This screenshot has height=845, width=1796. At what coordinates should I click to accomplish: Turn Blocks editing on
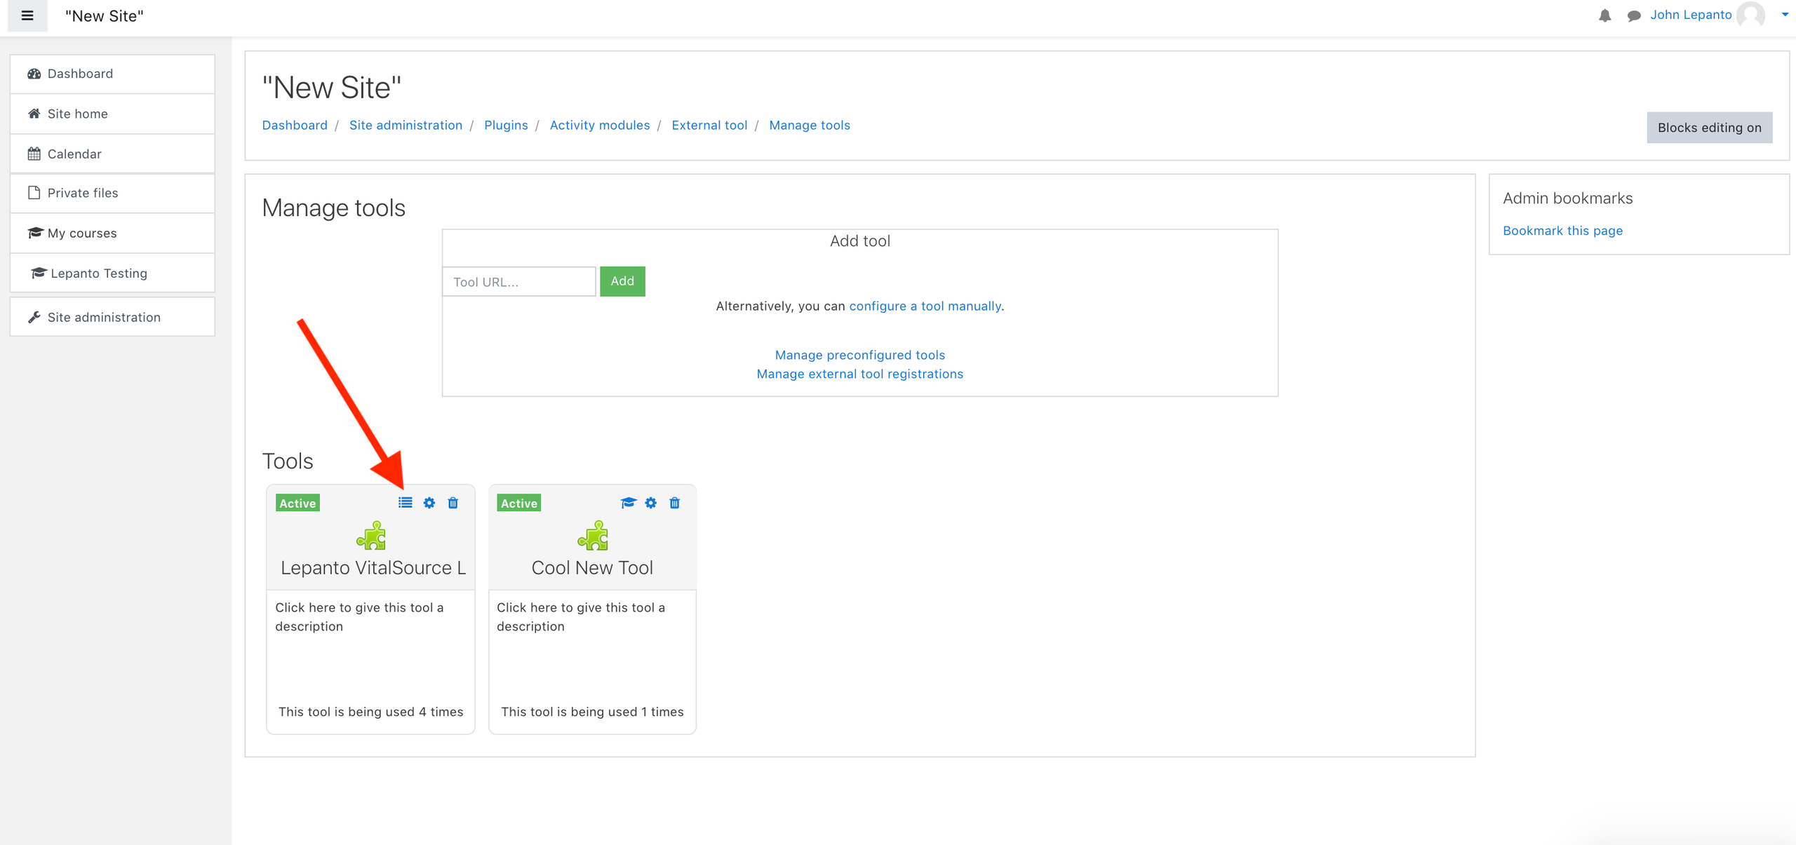1709,128
